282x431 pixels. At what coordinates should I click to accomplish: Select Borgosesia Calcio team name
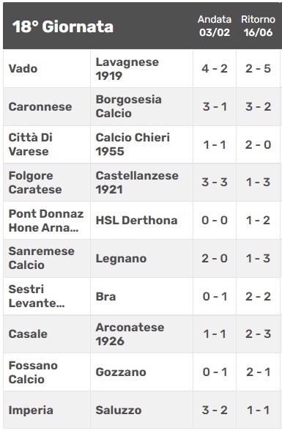pos(128,107)
